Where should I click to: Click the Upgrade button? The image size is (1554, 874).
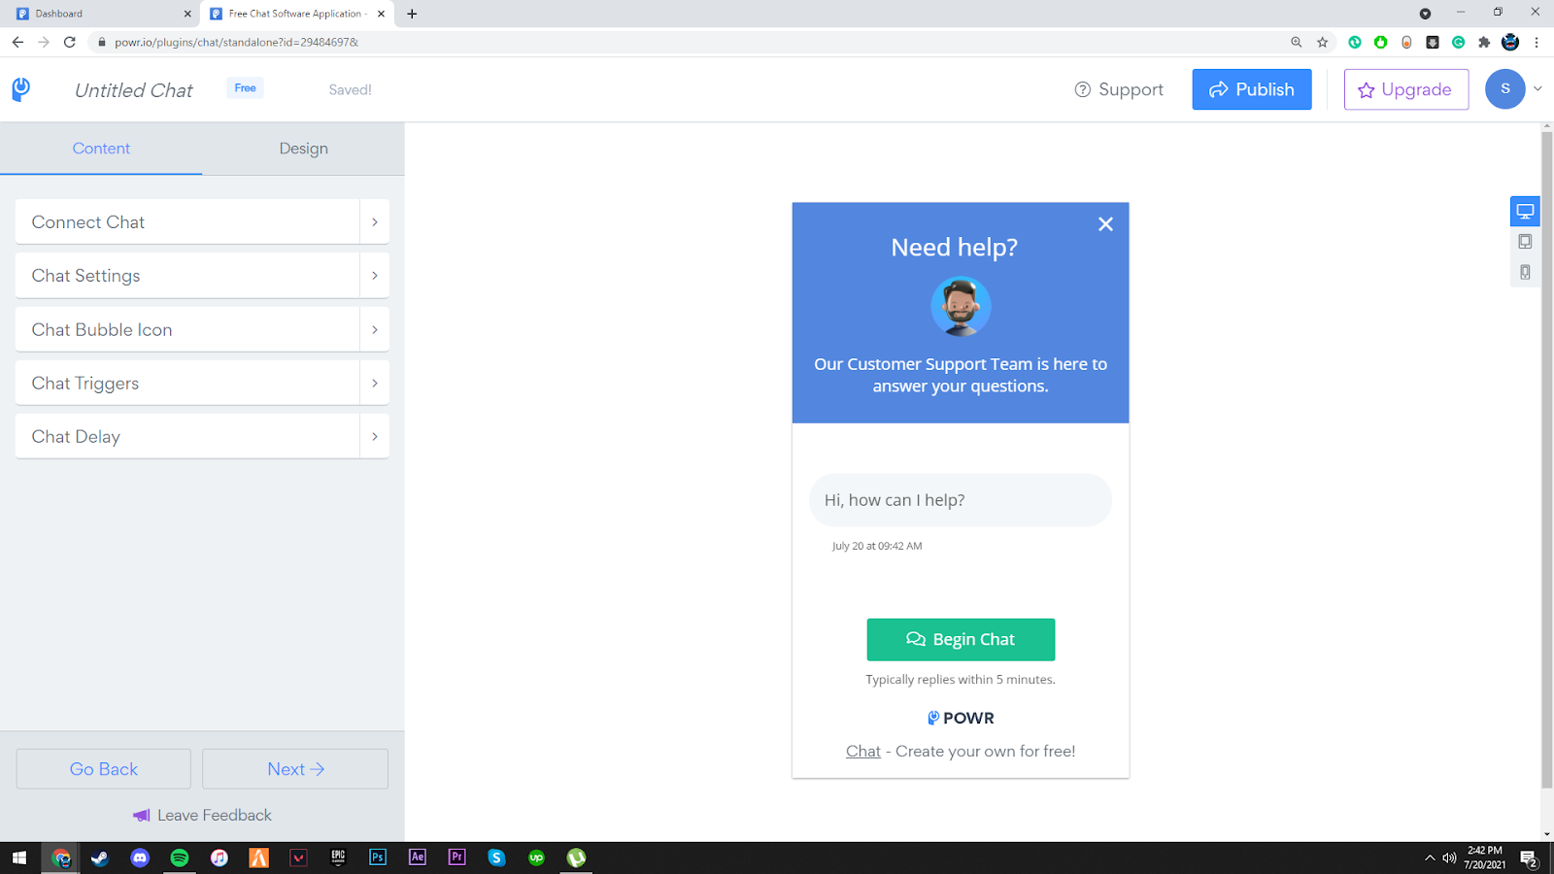1405,89
